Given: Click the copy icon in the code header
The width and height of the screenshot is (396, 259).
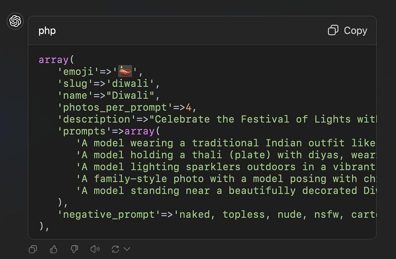Looking at the screenshot, I should coord(333,30).
